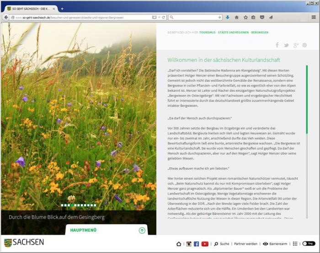Viewport: 320px width, 253px height.
Task: Open the browser downloads arrow
Action: pos(228,17)
